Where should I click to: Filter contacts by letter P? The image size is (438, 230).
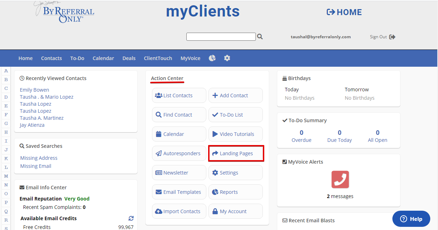(6, 203)
